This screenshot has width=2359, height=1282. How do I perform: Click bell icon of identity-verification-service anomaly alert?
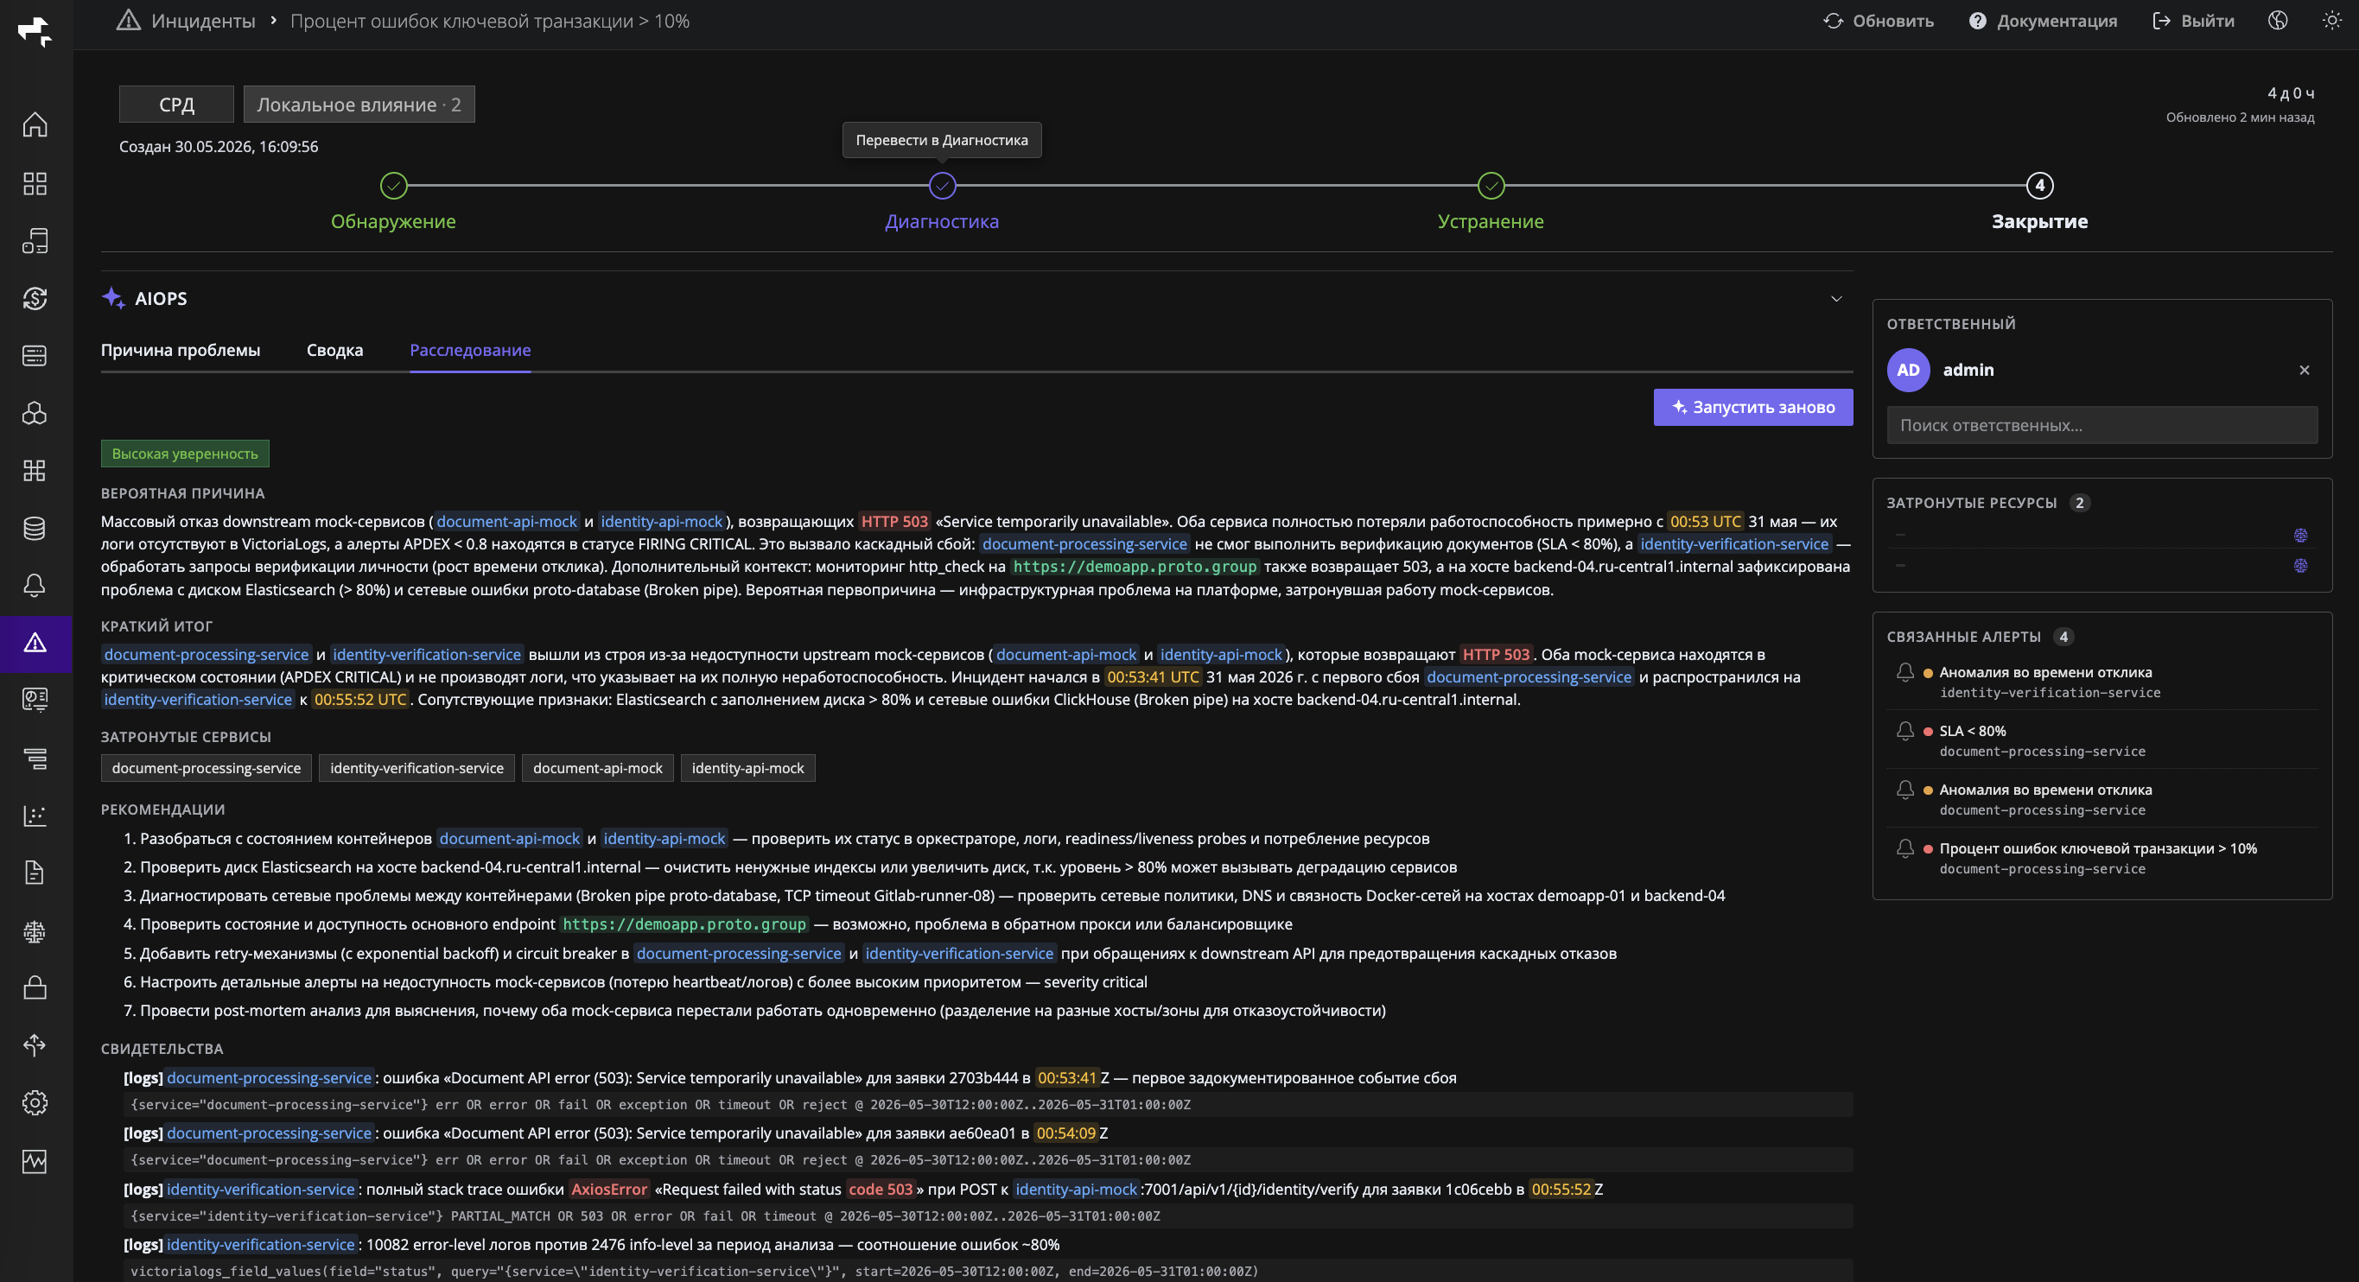click(x=1904, y=671)
